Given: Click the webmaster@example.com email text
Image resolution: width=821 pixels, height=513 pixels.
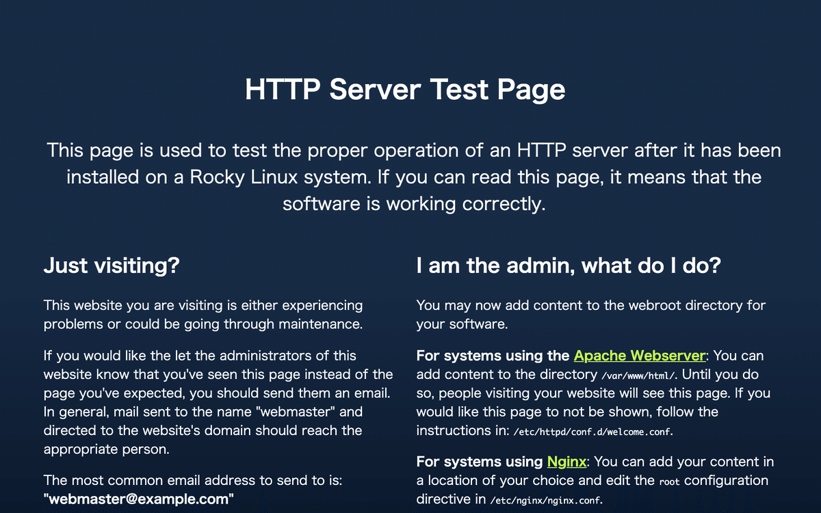Looking at the screenshot, I should (139, 499).
